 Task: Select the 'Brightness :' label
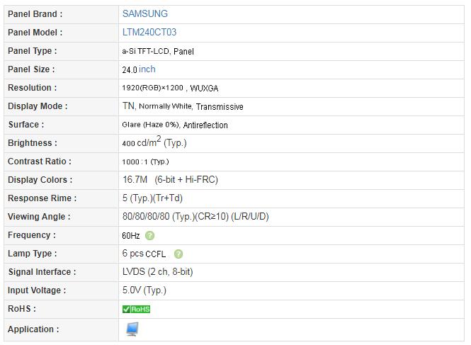[33, 143]
